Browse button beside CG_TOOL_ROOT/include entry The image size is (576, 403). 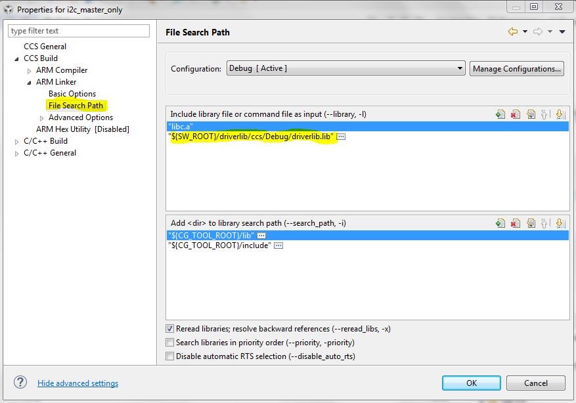click(x=278, y=245)
